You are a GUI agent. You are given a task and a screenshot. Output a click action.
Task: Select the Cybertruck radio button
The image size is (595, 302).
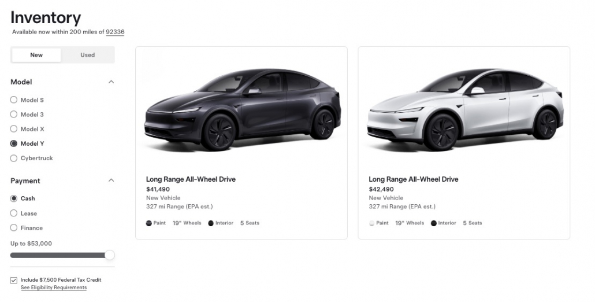coord(14,158)
